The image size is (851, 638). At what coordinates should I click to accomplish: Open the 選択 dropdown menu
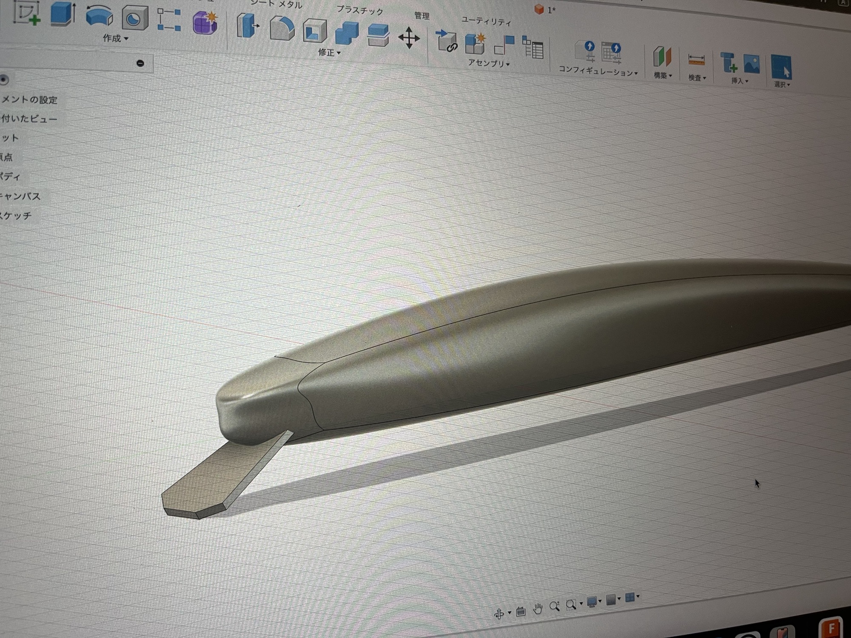(782, 84)
